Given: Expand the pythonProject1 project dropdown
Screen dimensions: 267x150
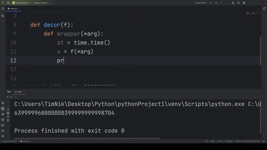Looking at the screenshot, I should 22,3.
